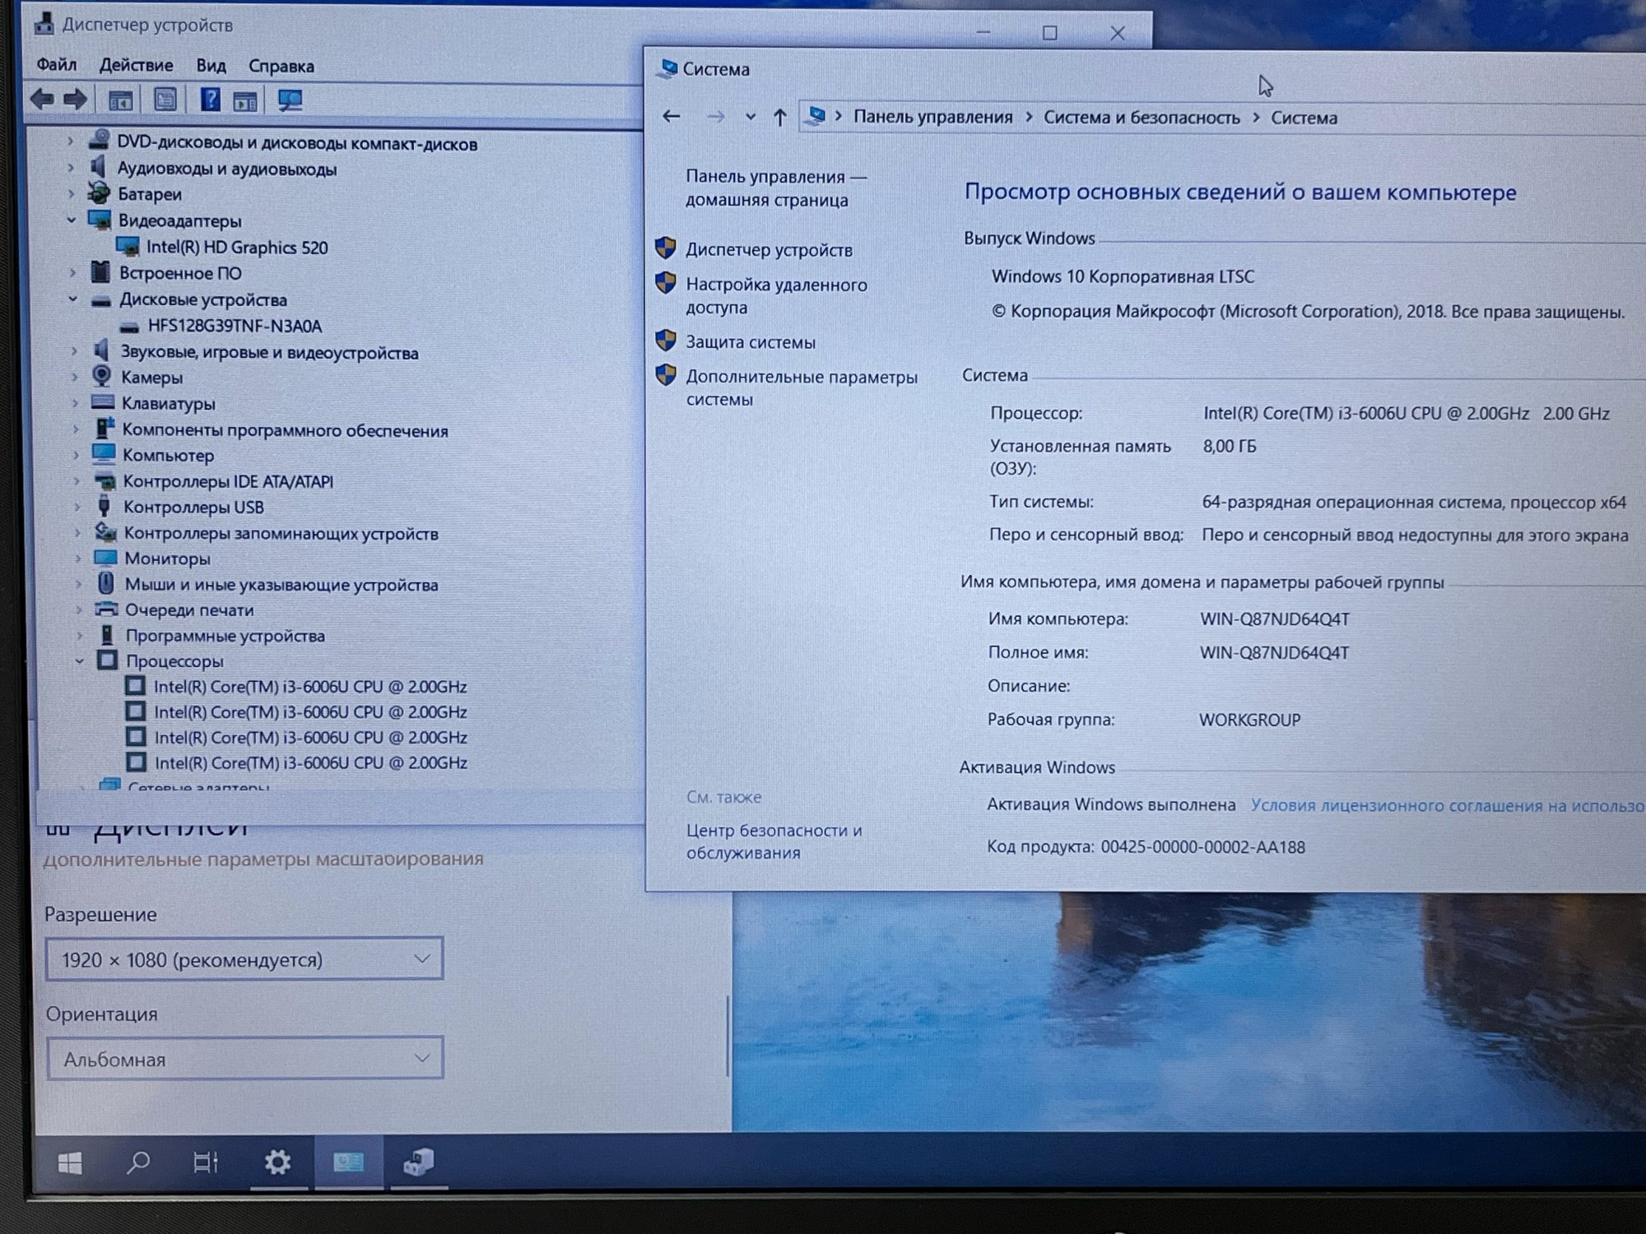The width and height of the screenshot is (1646, 1234).
Task: Click the computer icon in the address bar
Action: click(x=816, y=116)
